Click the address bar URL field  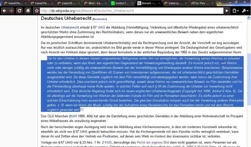[x=131, y=11]
